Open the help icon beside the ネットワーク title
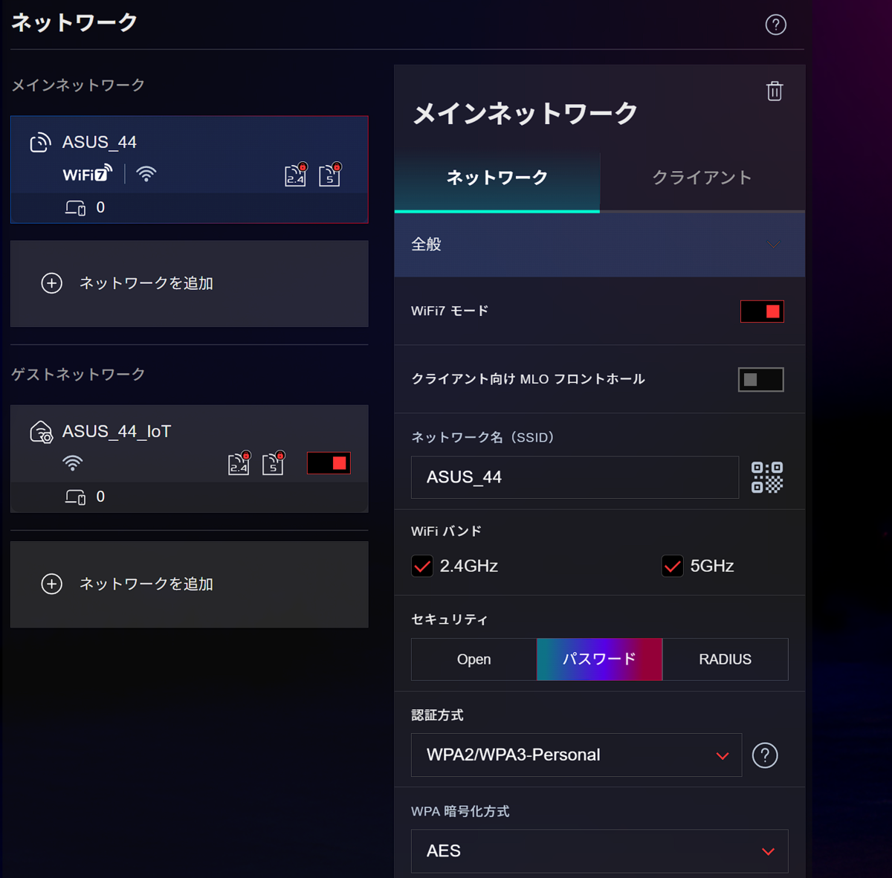The width and height of the screenshot is (892, 878). [x=775, y=25]
